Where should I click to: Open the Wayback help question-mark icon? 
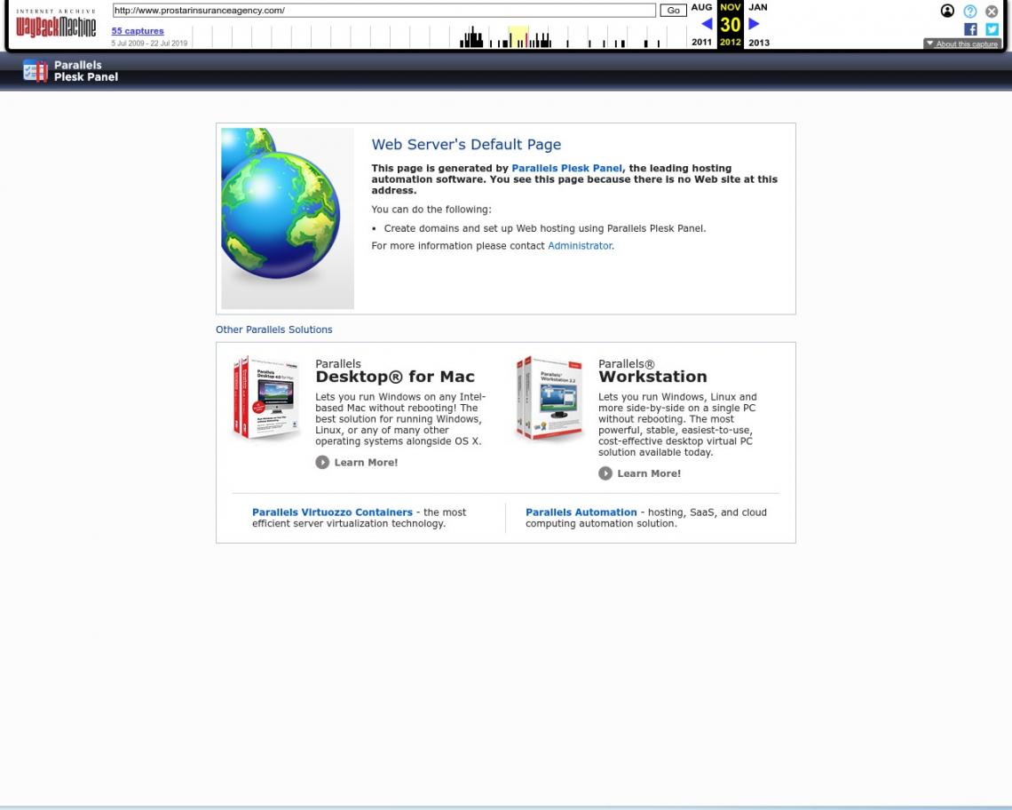970,11
